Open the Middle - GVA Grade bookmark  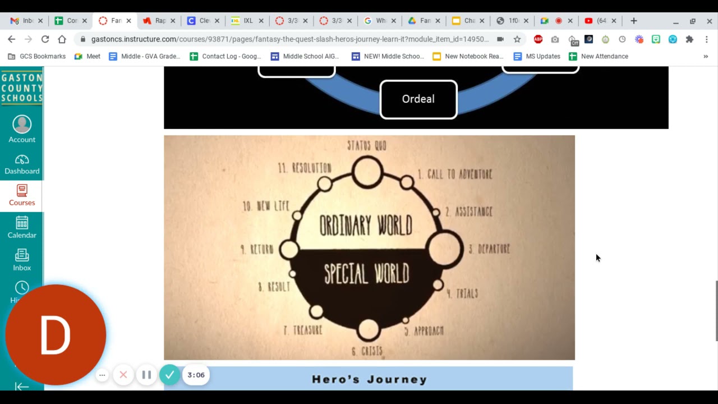pos(144,56)
